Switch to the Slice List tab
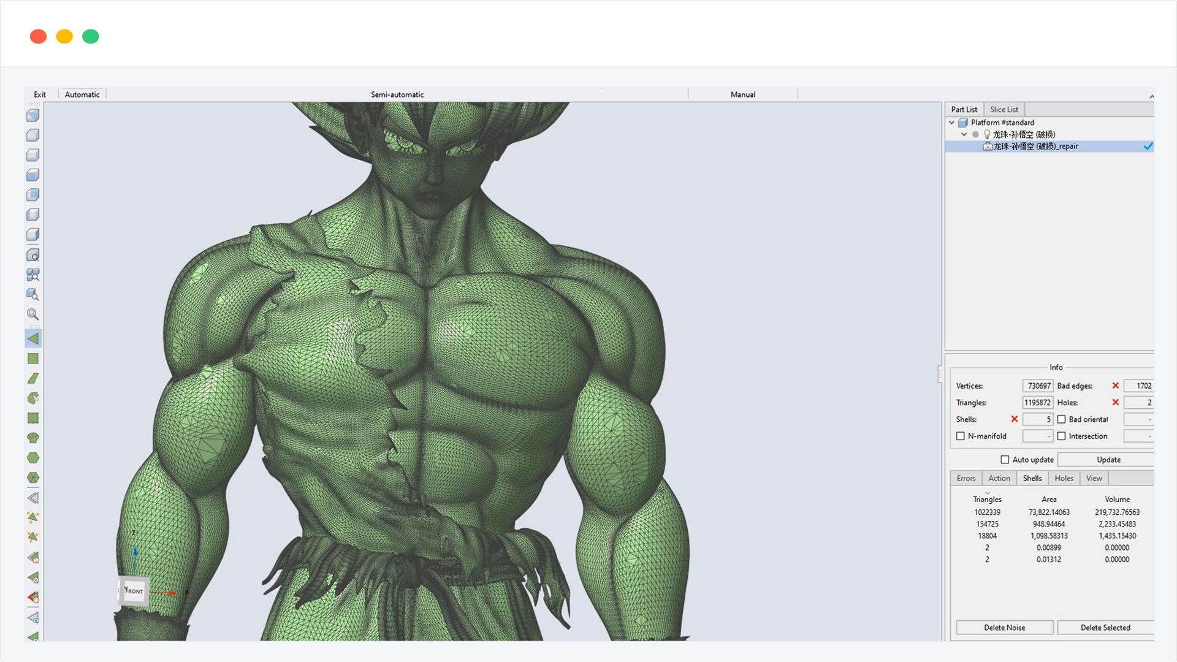 (1004, 110)
